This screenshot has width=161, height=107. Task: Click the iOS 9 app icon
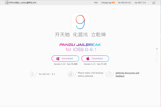click(80, 22)
